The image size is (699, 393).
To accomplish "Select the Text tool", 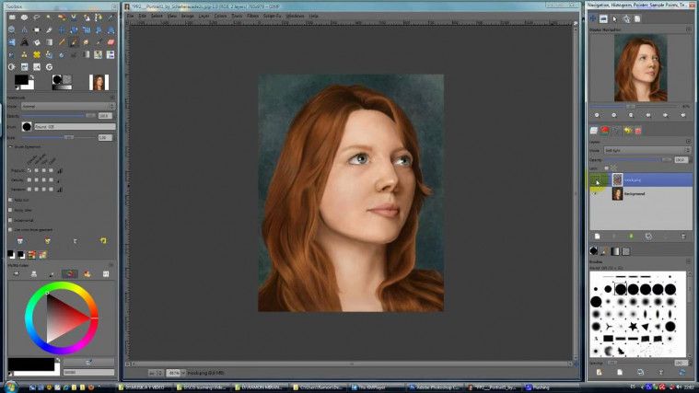I will pos(24,42).
